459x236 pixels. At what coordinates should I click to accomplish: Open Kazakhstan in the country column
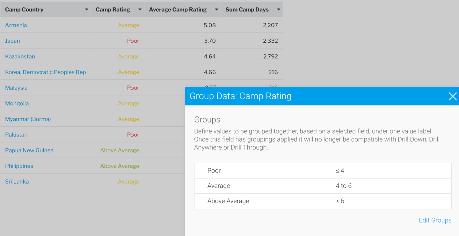(x=20, y=56)
